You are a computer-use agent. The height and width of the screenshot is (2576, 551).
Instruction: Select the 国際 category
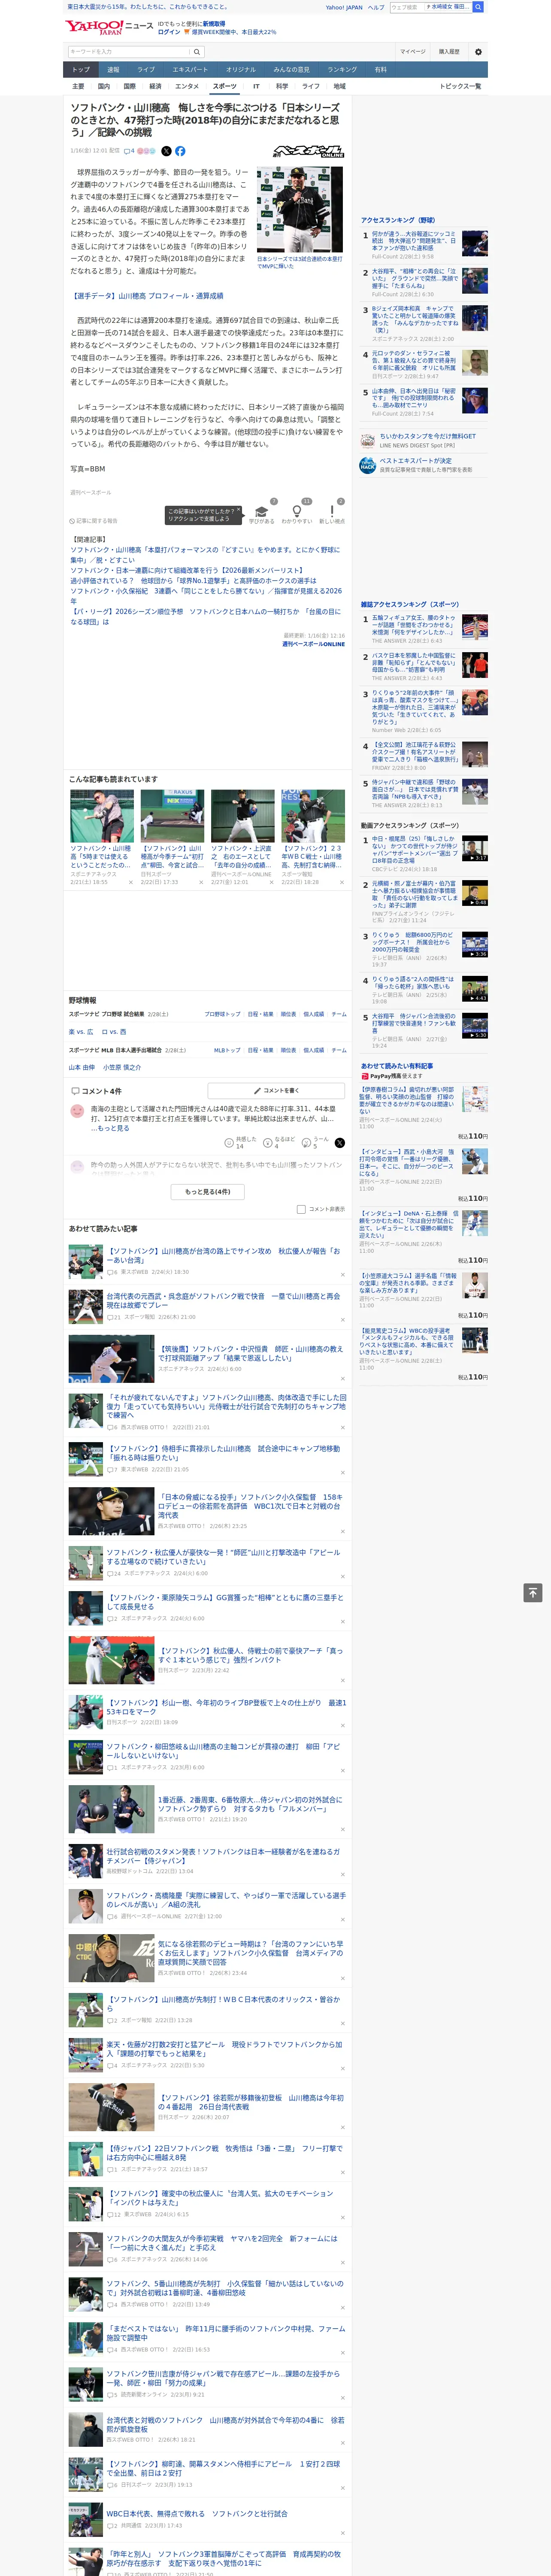[x=129, y=86]
